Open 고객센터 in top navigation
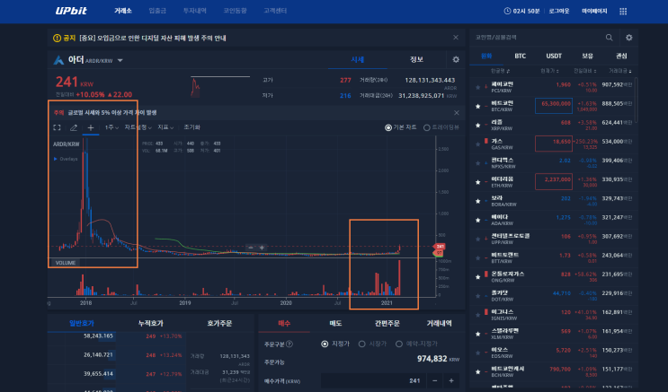 pyautogui.click(x=275, y=11)
